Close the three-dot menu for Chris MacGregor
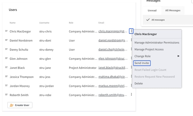The height and width of the screenshot is (116, 193). [x=131, y=31]
